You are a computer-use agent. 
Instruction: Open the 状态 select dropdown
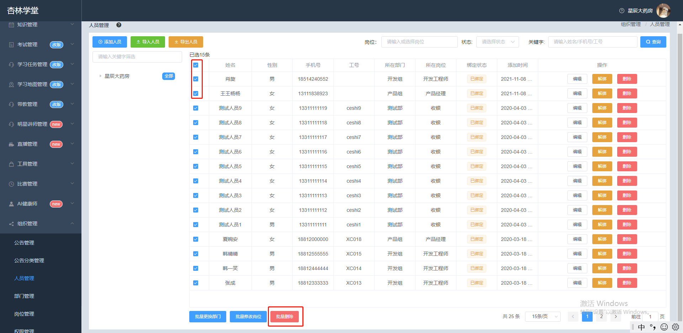[498, 42]
